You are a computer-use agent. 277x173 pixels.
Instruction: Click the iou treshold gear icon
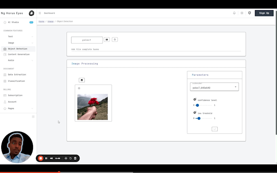click(x=195, y=113)
